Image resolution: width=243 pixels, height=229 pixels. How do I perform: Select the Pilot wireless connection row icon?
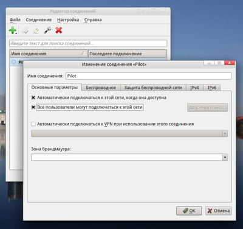coord(13,62)
